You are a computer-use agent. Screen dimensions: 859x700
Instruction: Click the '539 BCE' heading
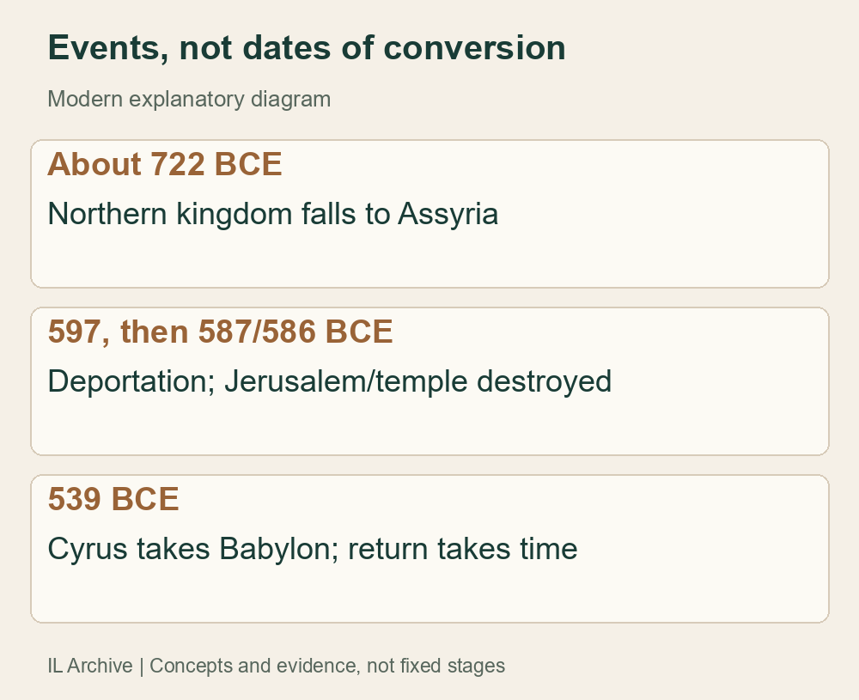(x=113, y=499)
